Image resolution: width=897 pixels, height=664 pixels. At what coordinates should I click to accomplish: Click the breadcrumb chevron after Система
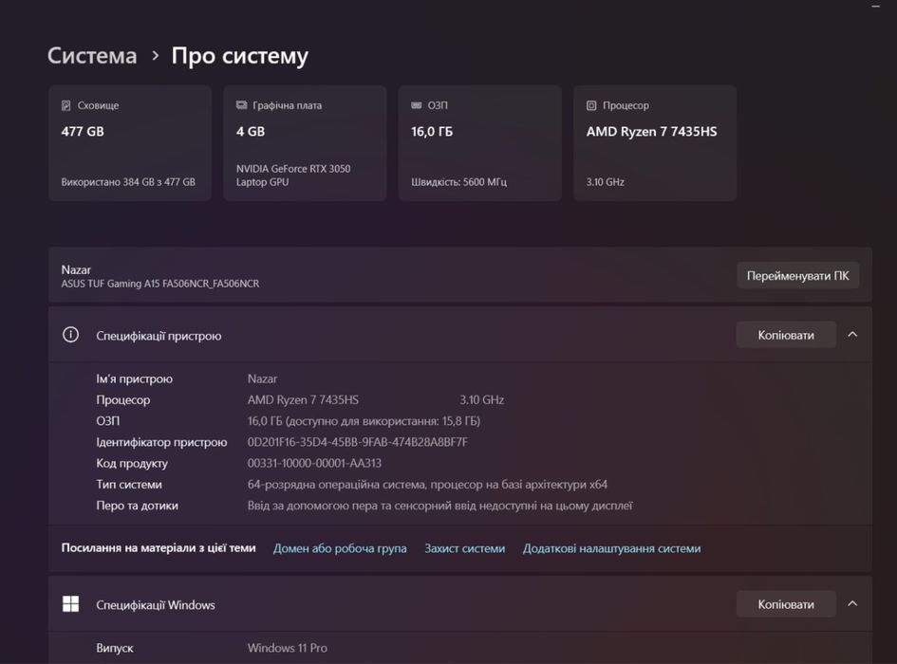[155, 56]
